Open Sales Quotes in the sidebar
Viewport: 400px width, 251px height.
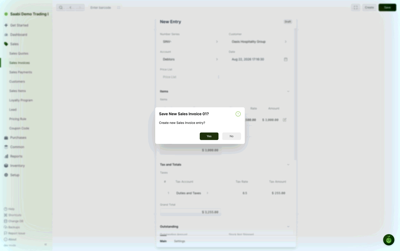[19, 53]
